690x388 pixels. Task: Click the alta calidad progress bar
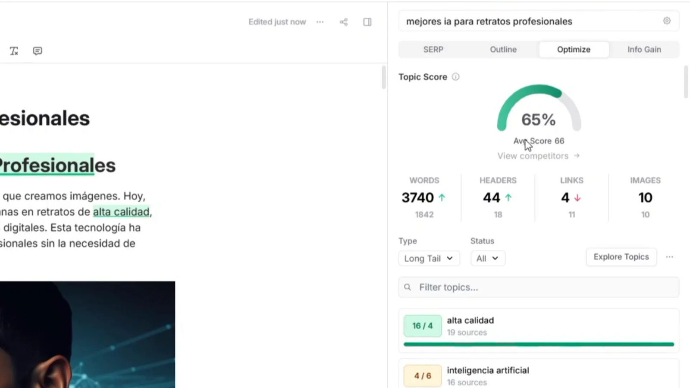[538, 344]
